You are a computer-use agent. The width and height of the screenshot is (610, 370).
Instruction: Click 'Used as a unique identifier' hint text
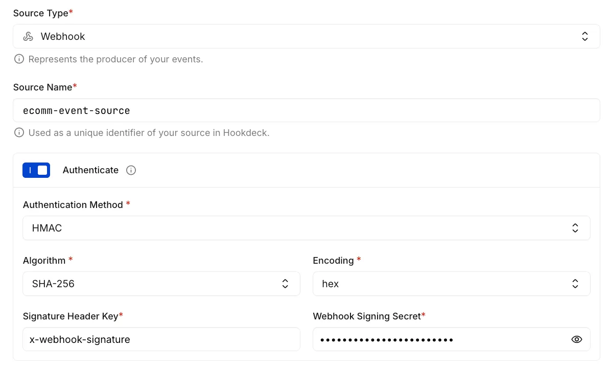tap(149, 133)
